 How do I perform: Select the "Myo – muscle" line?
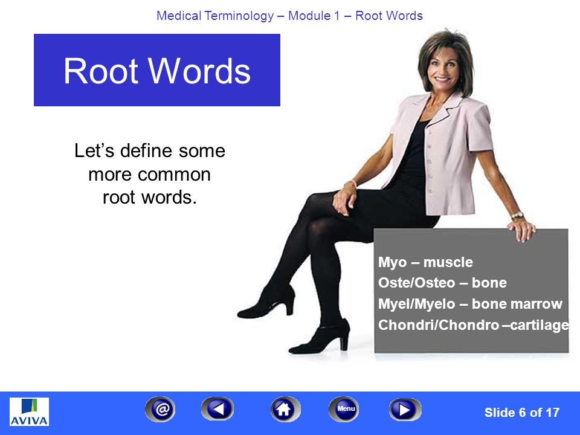(x=425, y=262)
